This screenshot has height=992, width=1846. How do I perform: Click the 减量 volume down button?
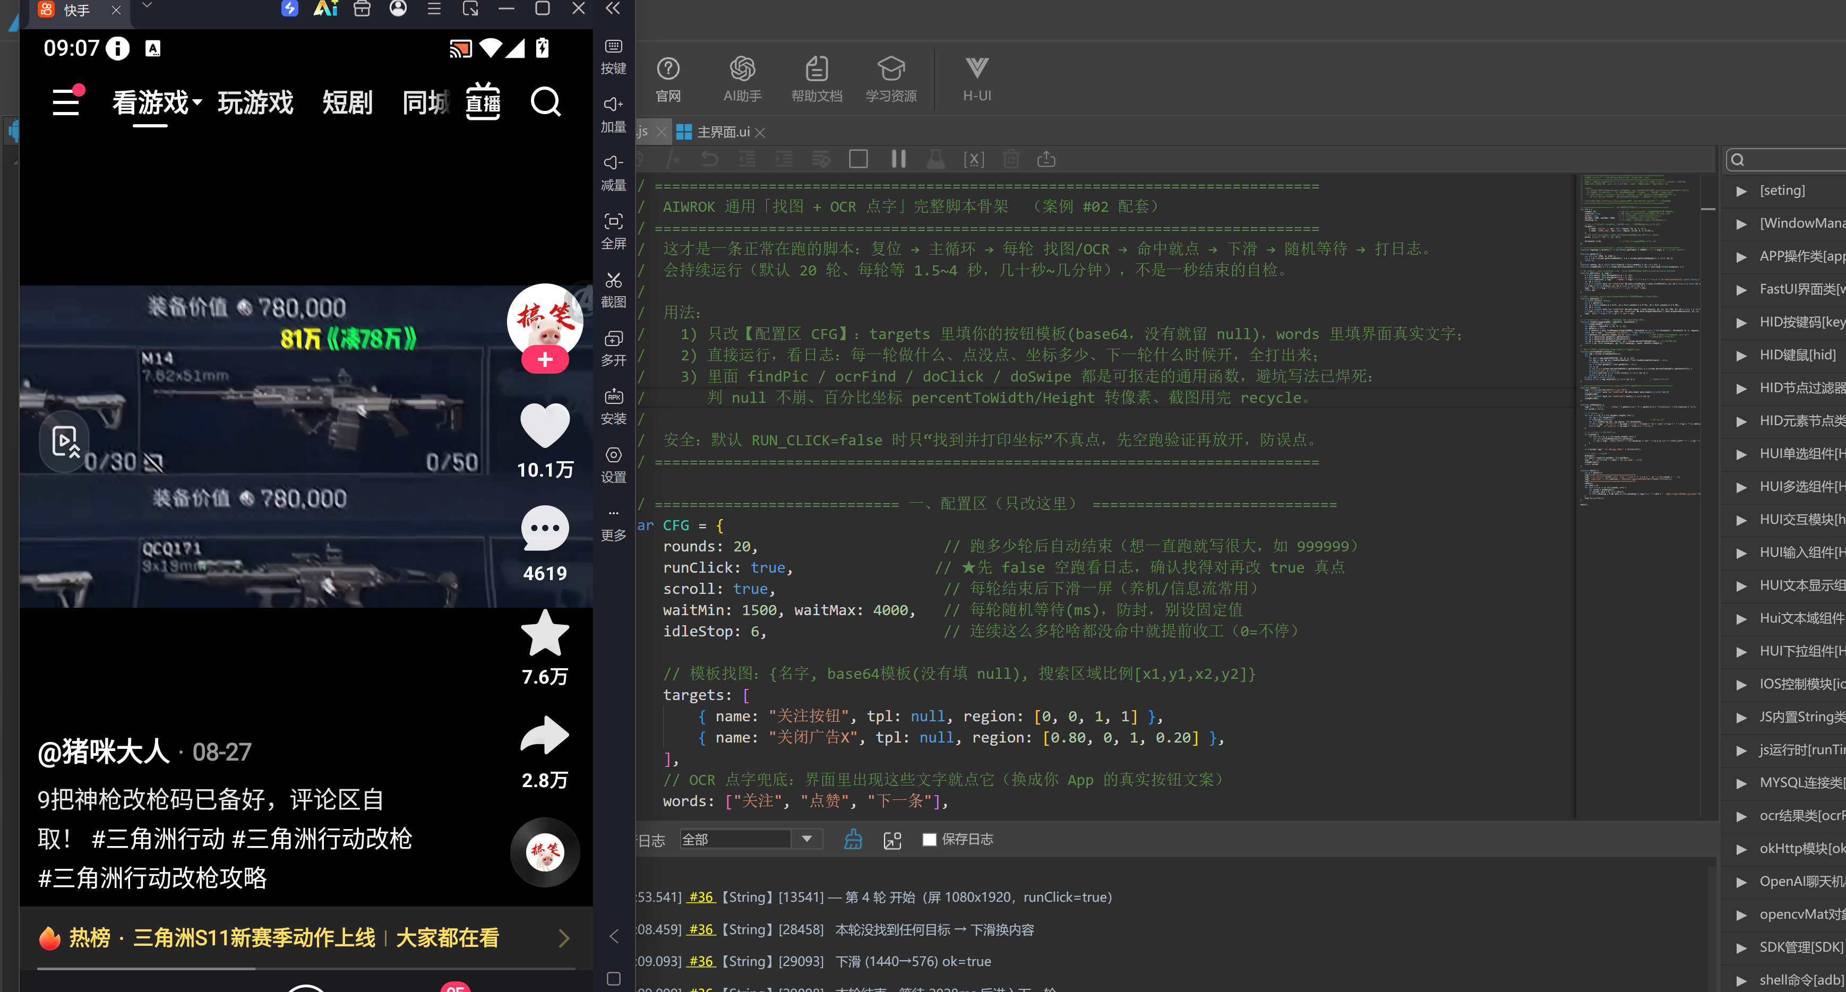(613, 172)
